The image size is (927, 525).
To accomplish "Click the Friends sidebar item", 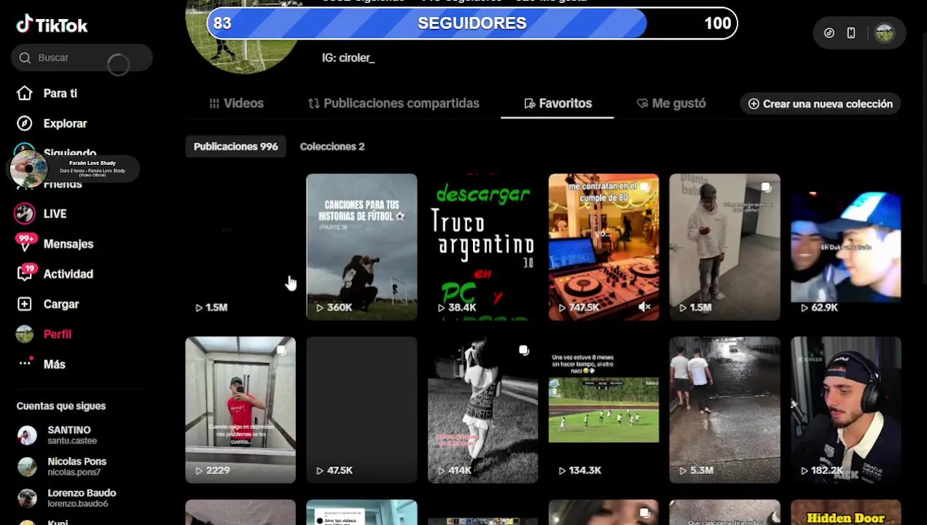I will pos(63,185).
